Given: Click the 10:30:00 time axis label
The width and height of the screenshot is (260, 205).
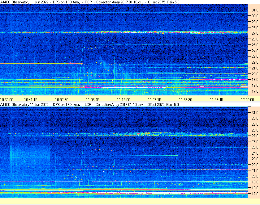Looking at the screenshot, I should 6,100.
